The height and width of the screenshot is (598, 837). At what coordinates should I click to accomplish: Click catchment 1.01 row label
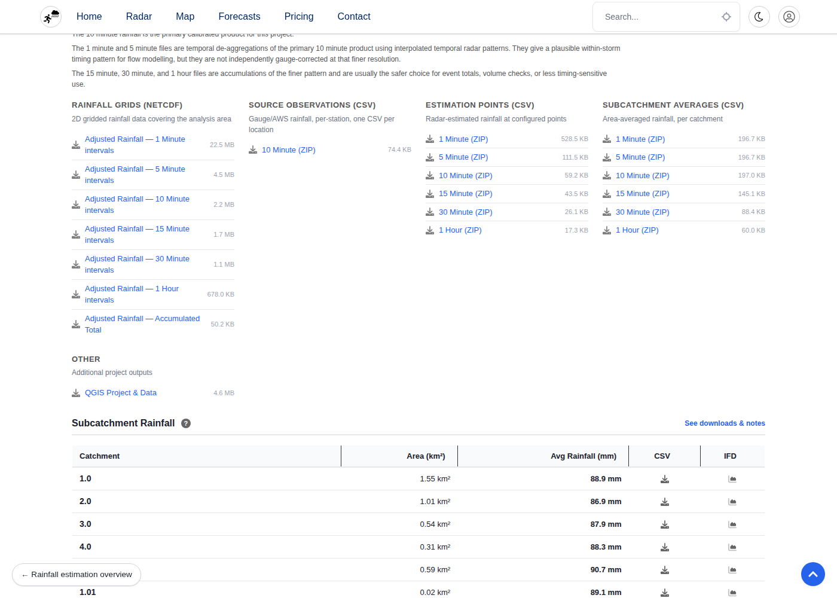(x=88, y=592)
